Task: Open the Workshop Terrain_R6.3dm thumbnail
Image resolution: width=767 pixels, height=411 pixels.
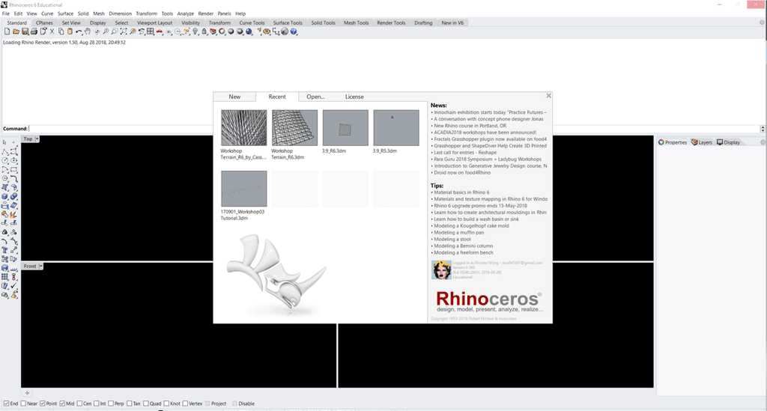Action: point(294,127)
